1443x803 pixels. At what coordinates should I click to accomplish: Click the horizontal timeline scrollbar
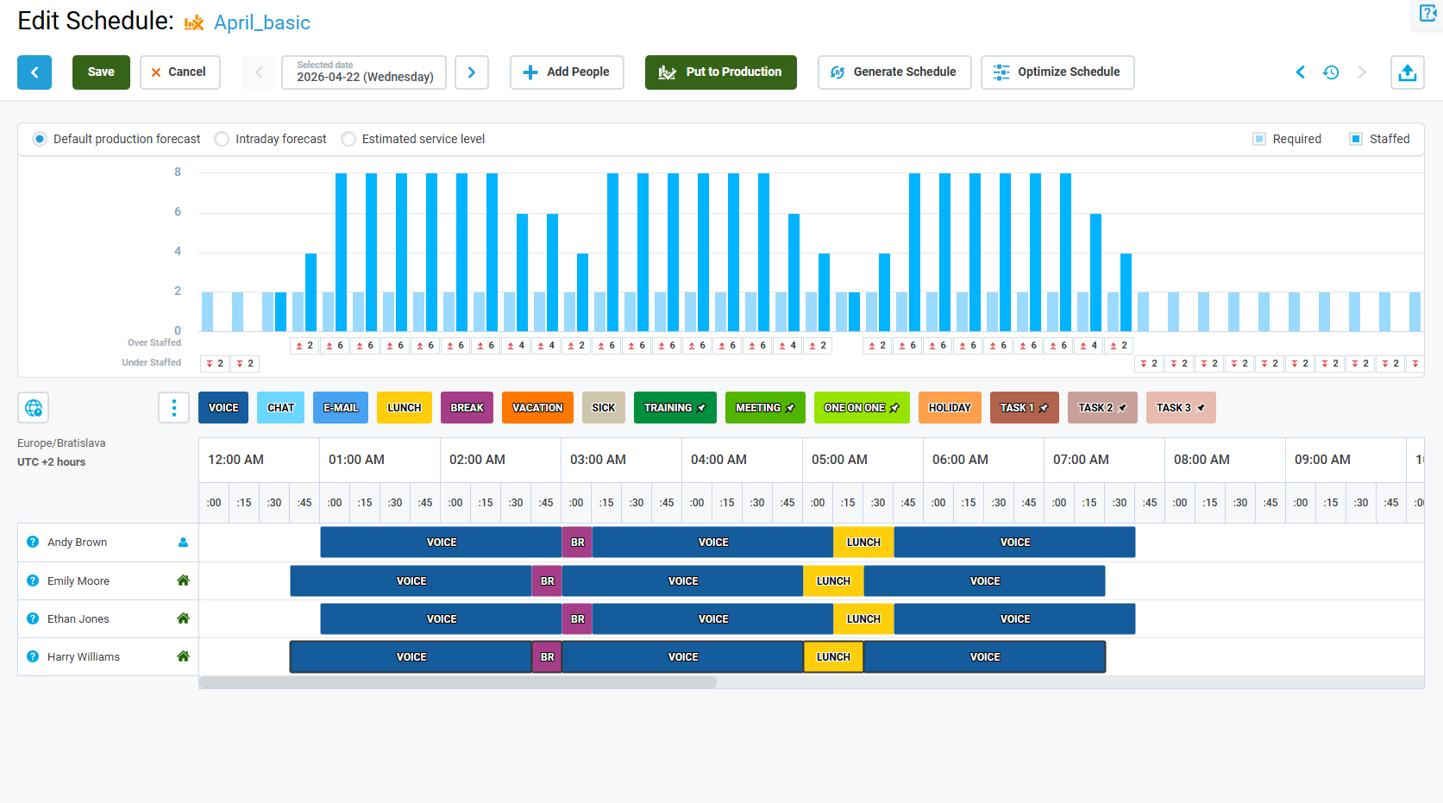click(x=458, y=682)
